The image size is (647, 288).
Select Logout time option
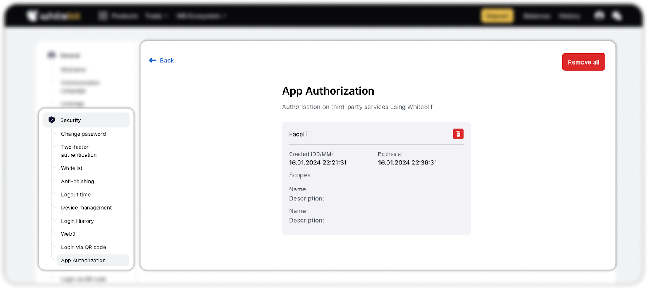point(76,195)
